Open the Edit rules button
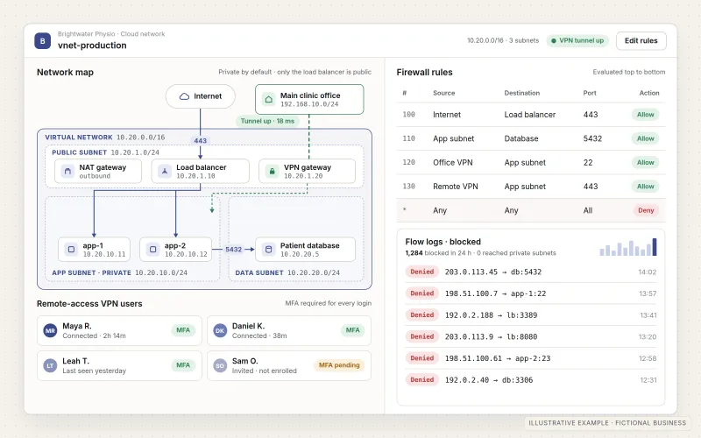Viewport: 701px width, 438px height. [641, 40]
